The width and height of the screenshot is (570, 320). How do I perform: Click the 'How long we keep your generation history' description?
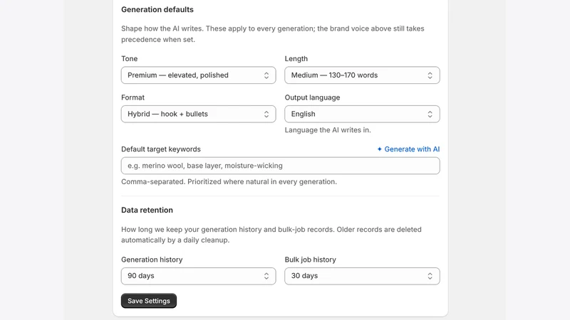coord(271,235)
